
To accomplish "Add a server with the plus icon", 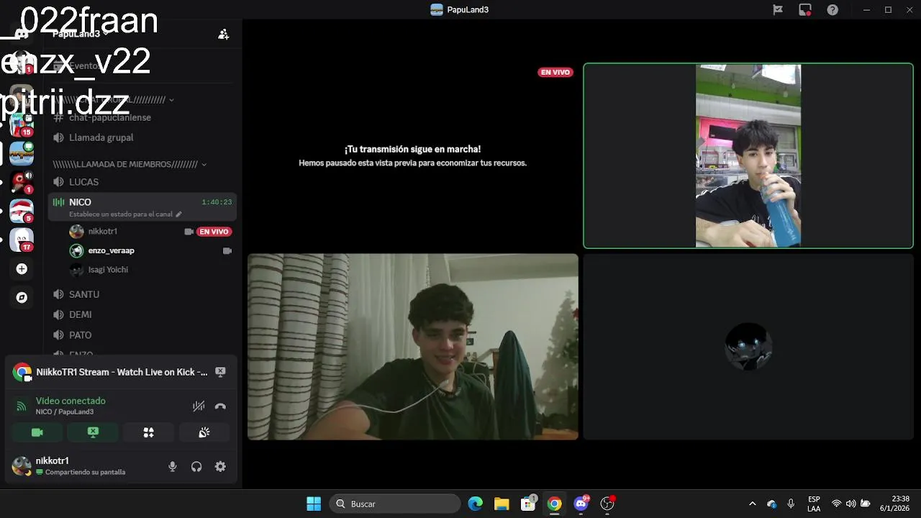I will [22, 269].
